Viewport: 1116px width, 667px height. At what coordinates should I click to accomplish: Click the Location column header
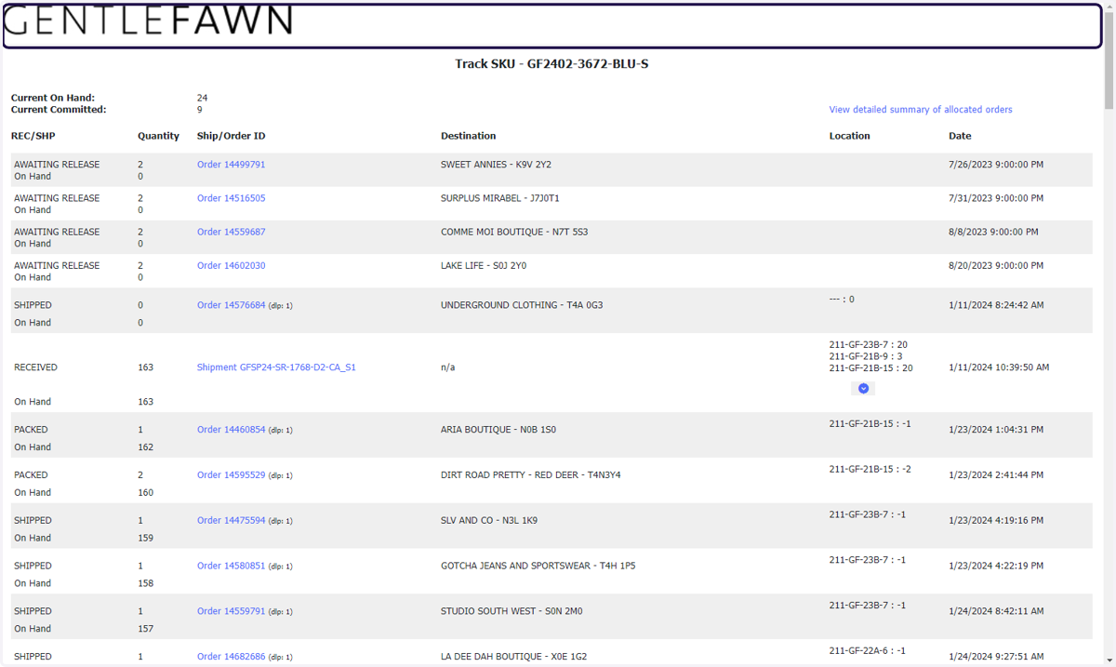tap(849, 136)
